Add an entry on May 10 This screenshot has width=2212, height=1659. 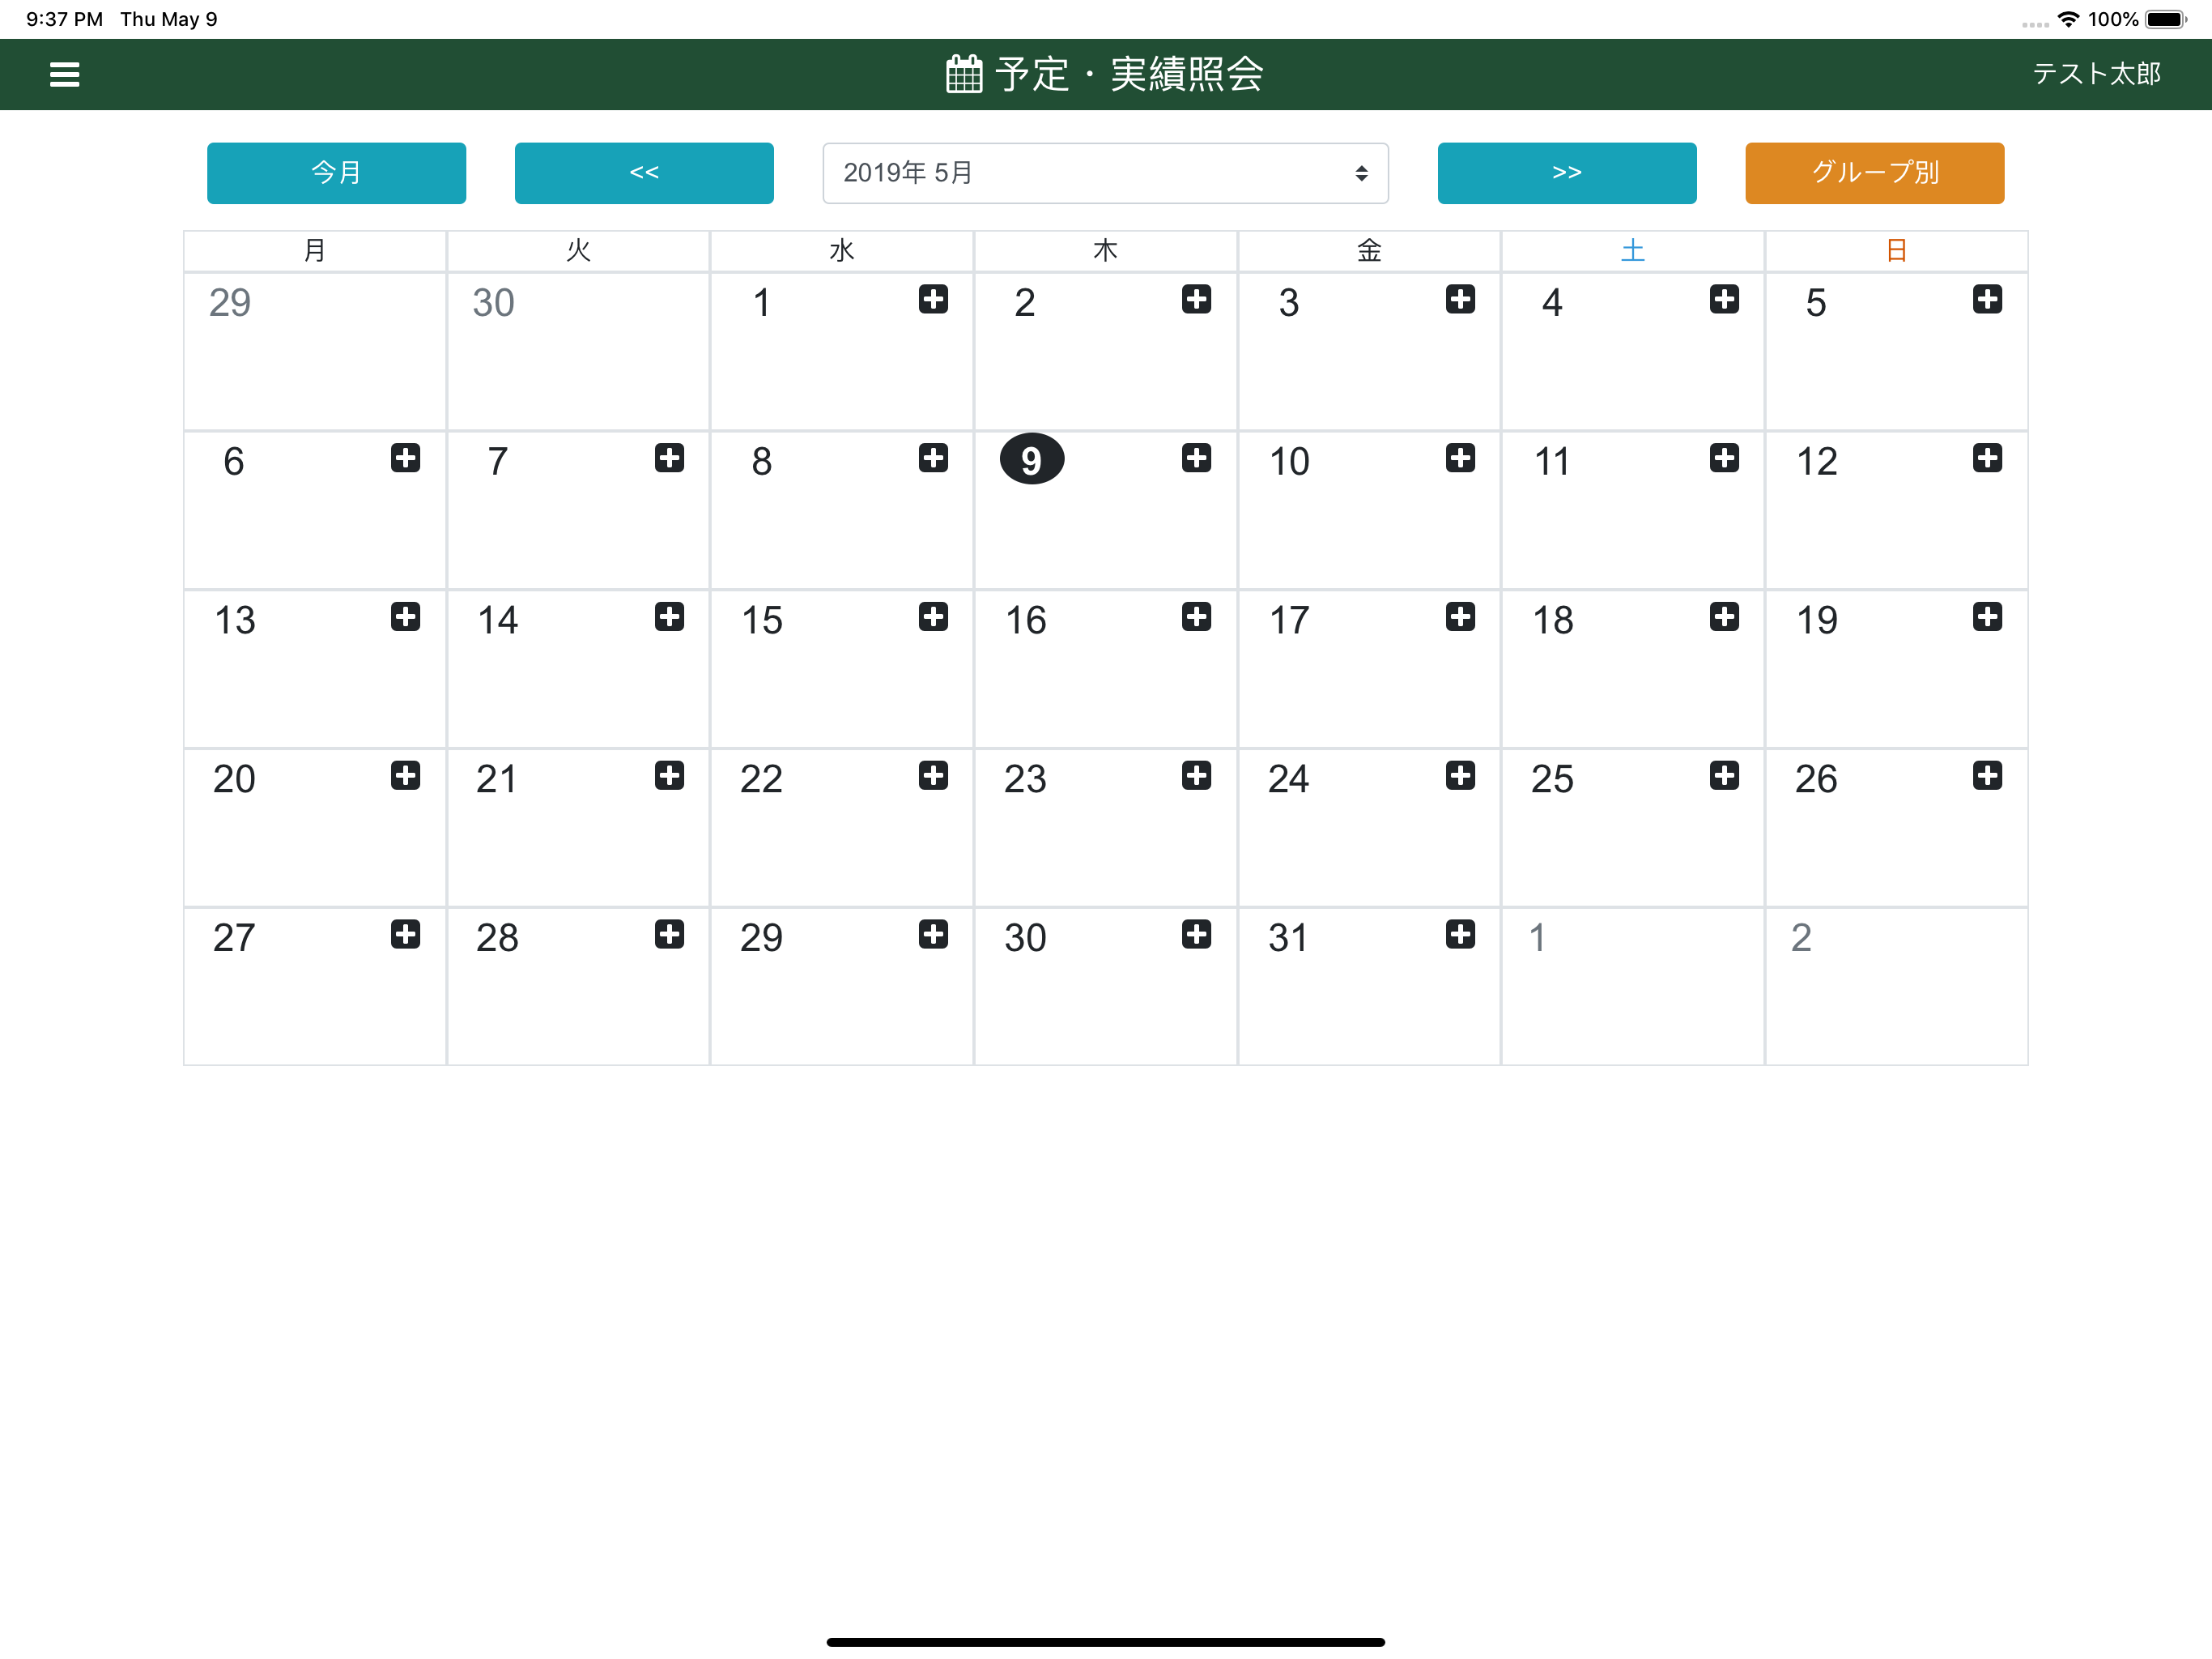pyautogui.click(x=1460, y=458)
